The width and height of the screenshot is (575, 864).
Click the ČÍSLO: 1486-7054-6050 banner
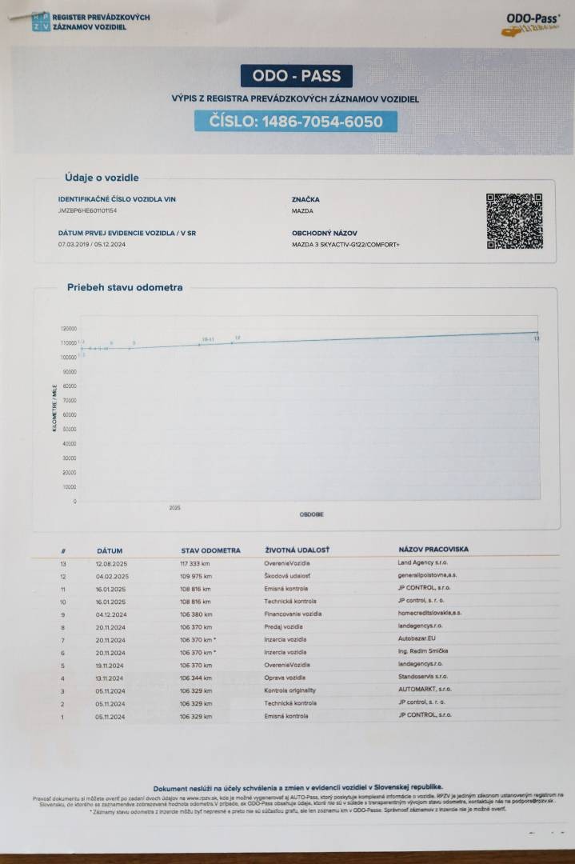[296, 122]
